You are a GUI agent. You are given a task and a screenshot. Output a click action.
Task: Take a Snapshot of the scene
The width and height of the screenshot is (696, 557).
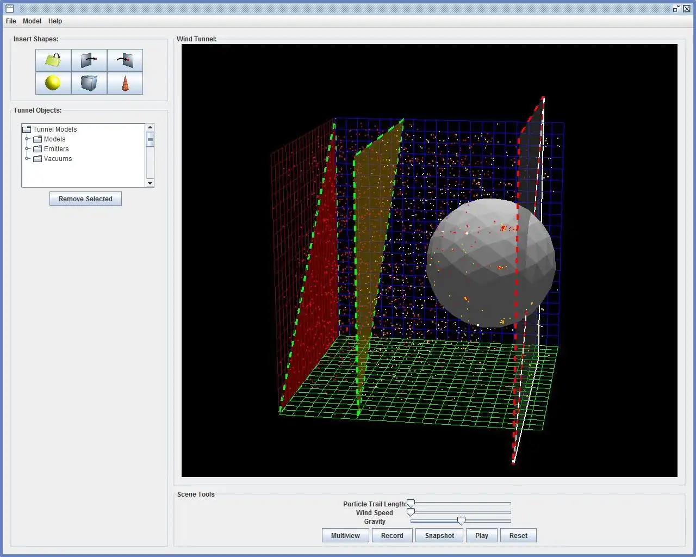point(439,536)
